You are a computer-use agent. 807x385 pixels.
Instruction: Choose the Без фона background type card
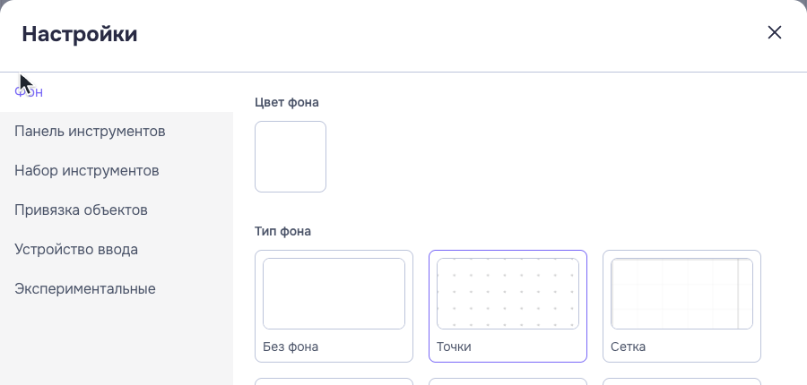(334, 306)
